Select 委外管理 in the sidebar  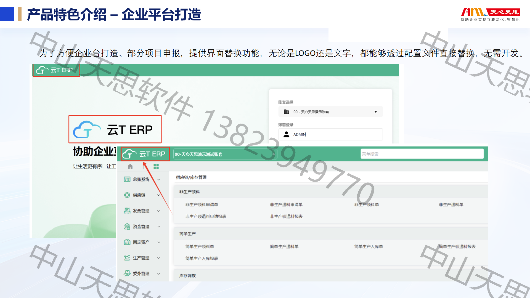tap(141, 273)
